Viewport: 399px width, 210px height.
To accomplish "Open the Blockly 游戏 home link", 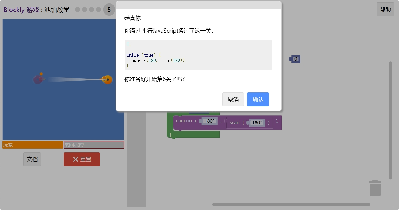I will point(21,10).
